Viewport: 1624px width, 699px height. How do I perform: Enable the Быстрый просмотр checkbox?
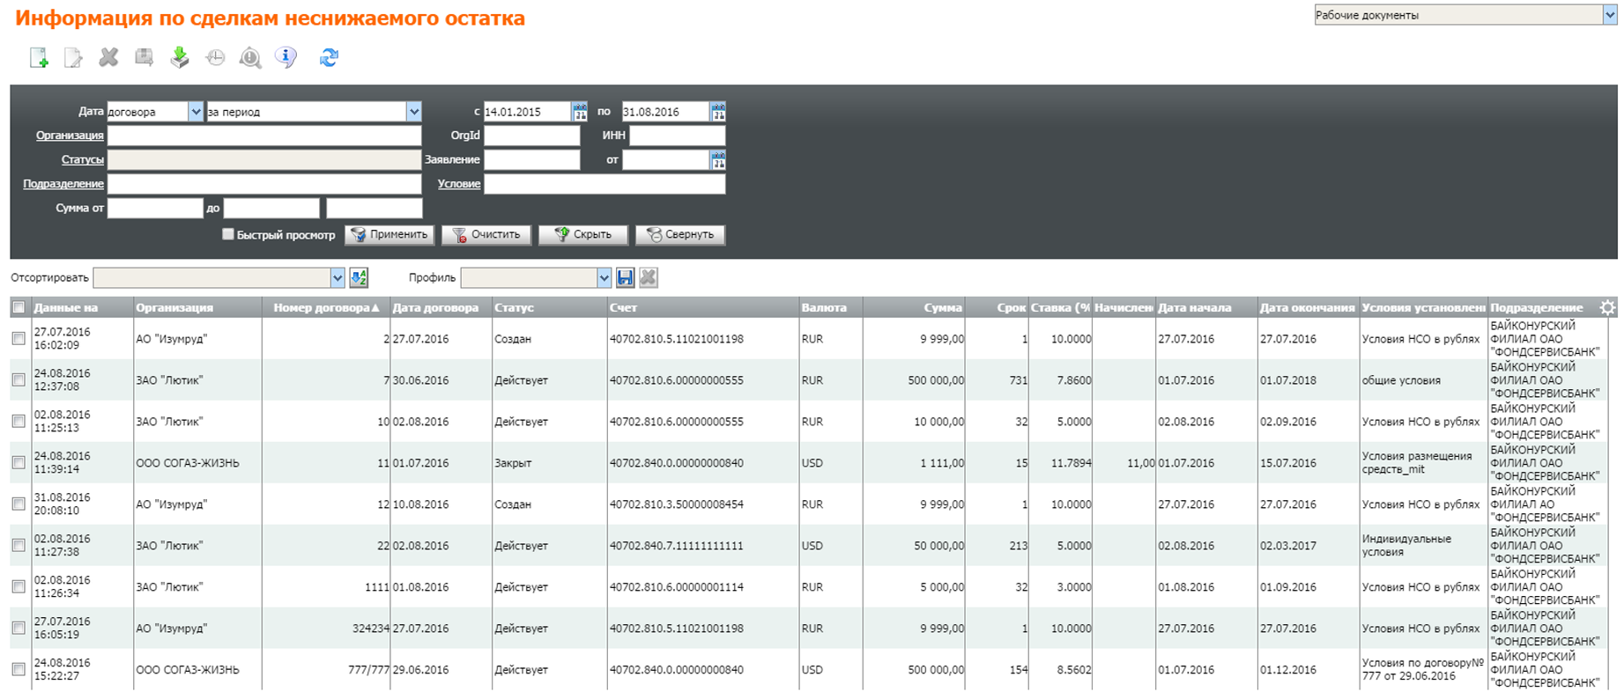228,234
